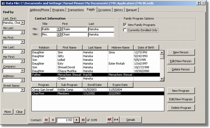210x128 pixels.
Task: Click His last name field Hanoka
Action: click(x=101, y=29)
